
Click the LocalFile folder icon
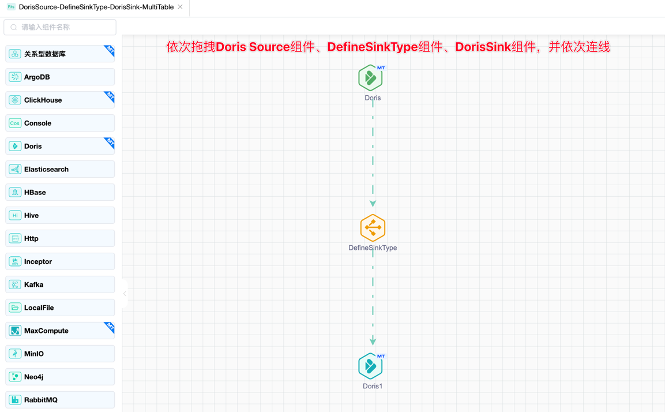coord(15,308)
